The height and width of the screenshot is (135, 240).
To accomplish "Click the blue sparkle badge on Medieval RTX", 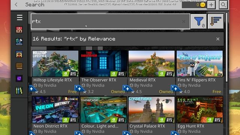I will tap(127, 88).
